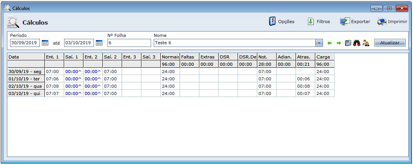Click the Exportar monitor icon

click(x=345, y=22)
